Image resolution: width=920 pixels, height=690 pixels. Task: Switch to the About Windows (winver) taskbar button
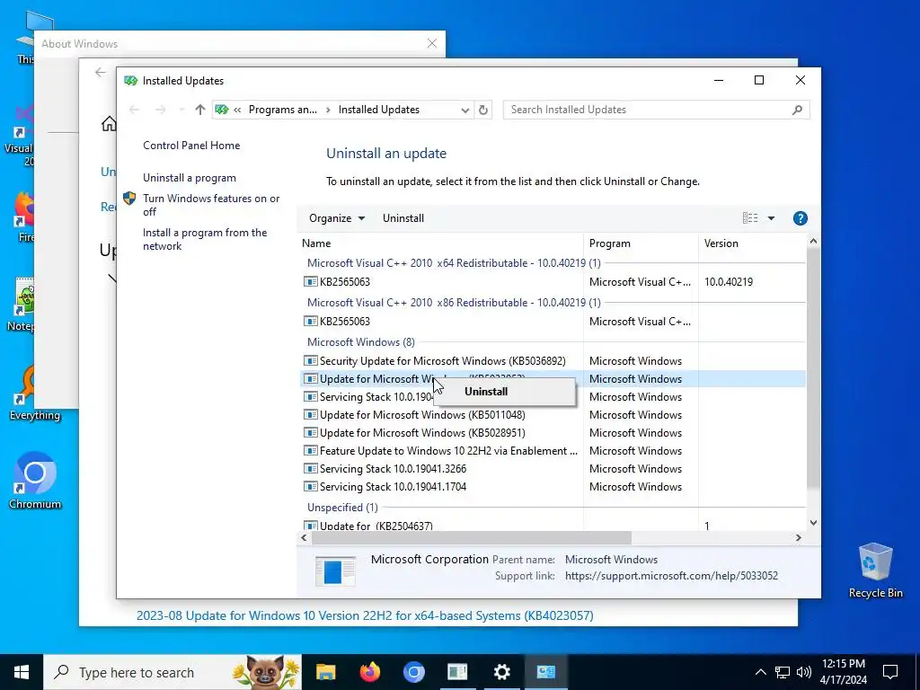457,672
